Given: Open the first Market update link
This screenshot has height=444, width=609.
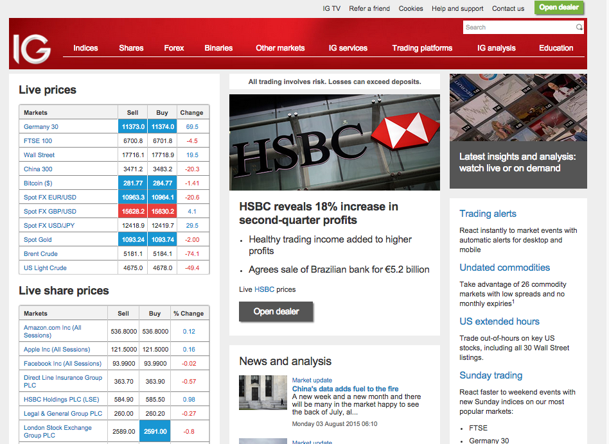Looking at the screenshot, I should tap(312, 380).
